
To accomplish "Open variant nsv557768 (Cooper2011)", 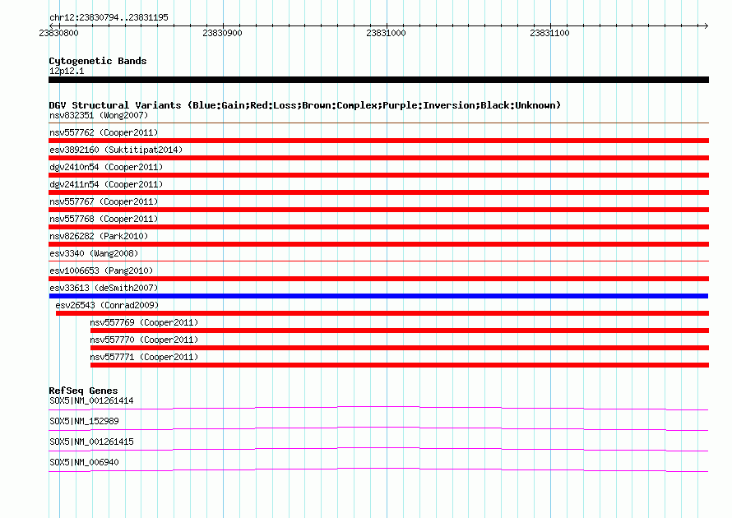I will pyautogui.click(x=104, y=219).
